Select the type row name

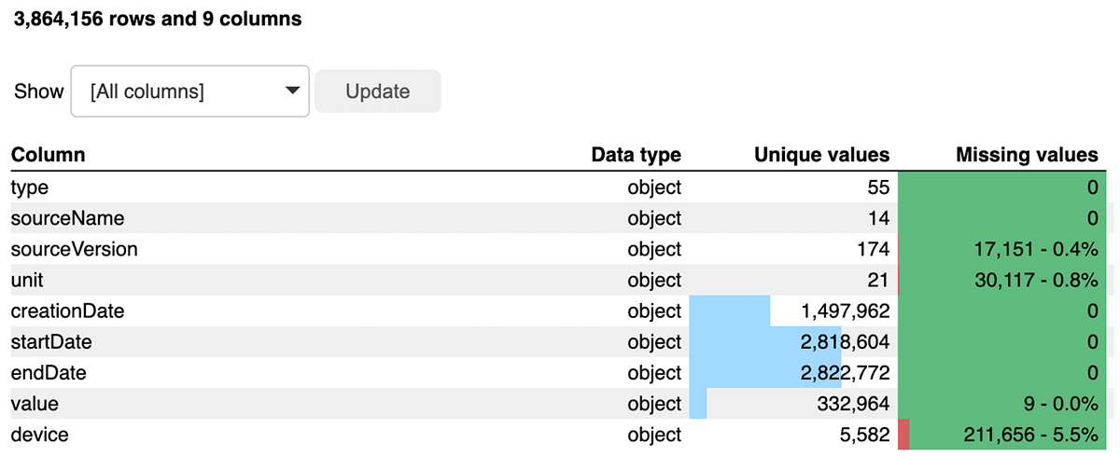(x=30, y=187)
